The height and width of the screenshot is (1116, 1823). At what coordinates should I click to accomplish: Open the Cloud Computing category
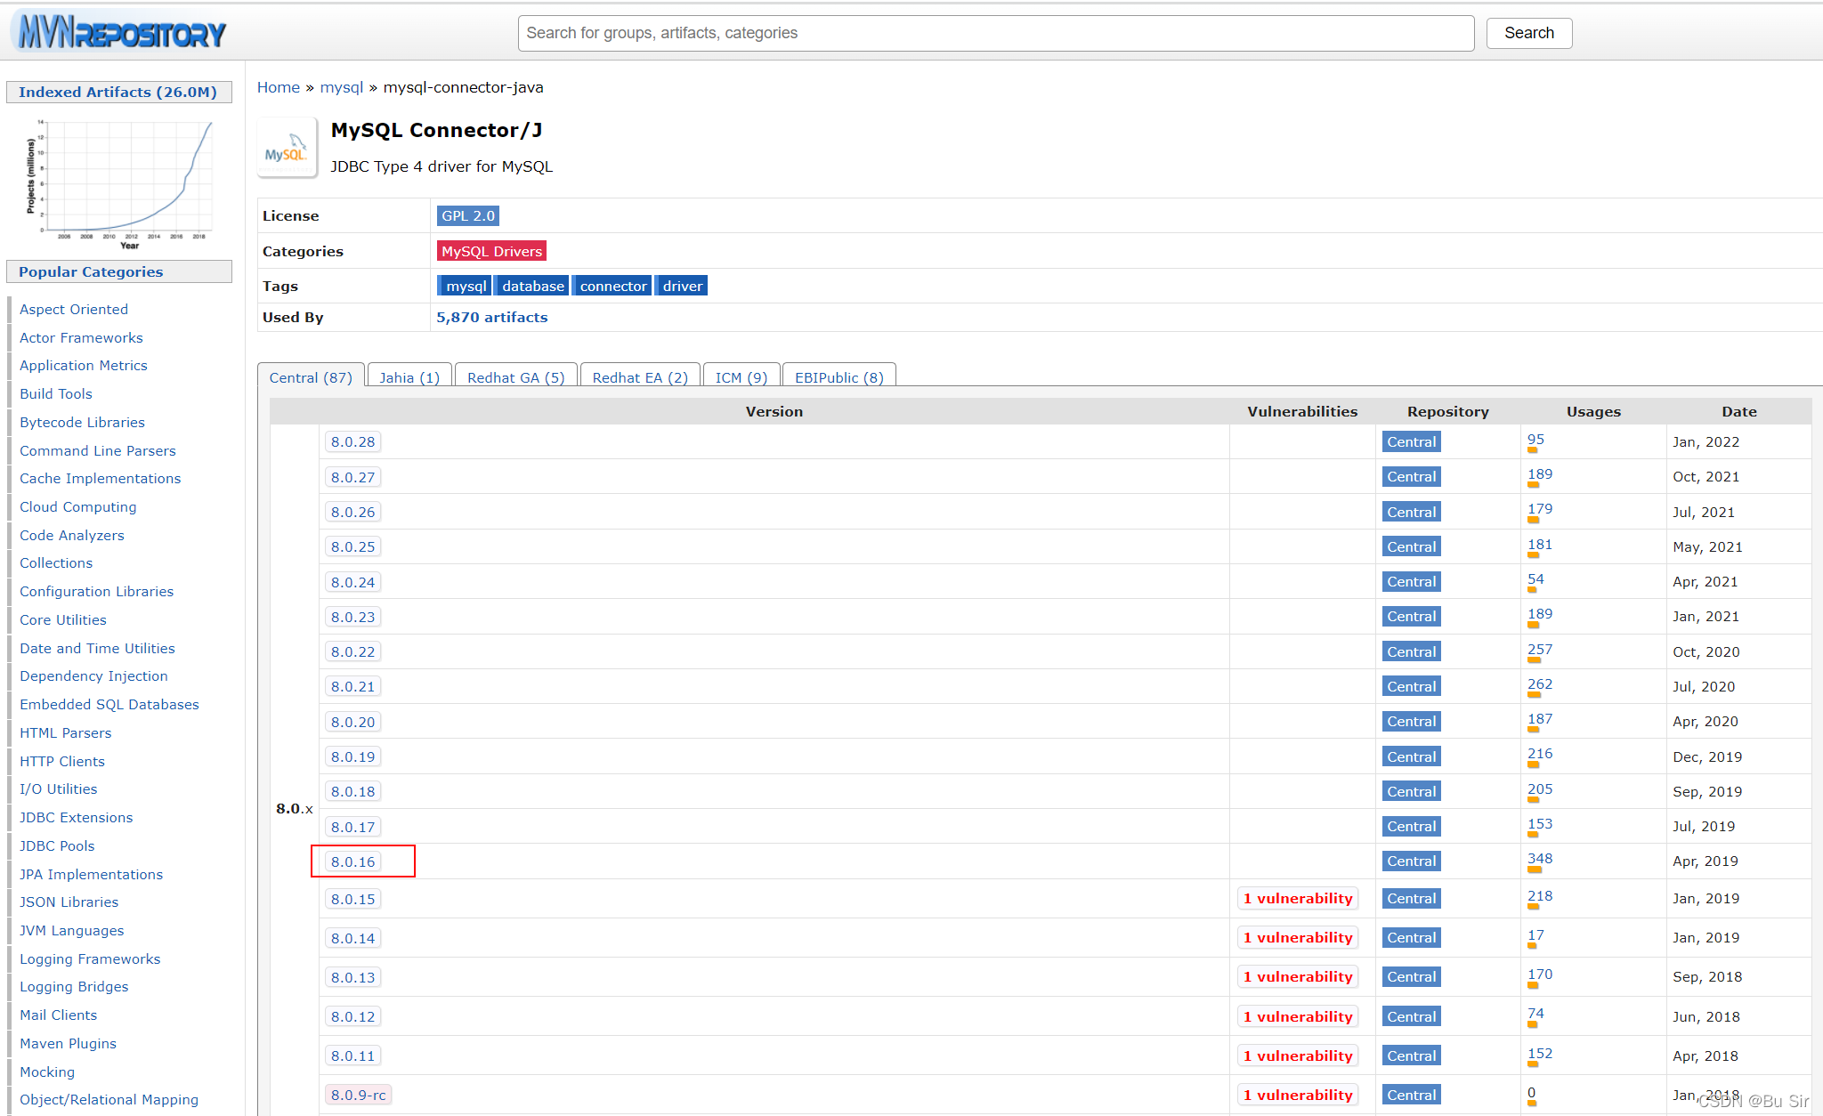(x=78, y=506)
